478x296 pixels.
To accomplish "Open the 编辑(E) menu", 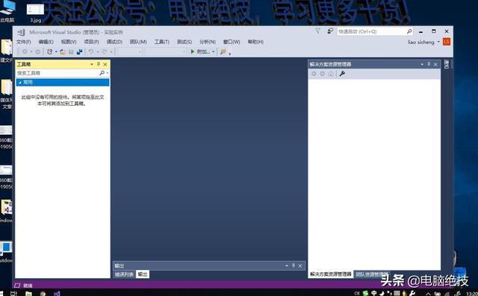I will click(46, 42).
